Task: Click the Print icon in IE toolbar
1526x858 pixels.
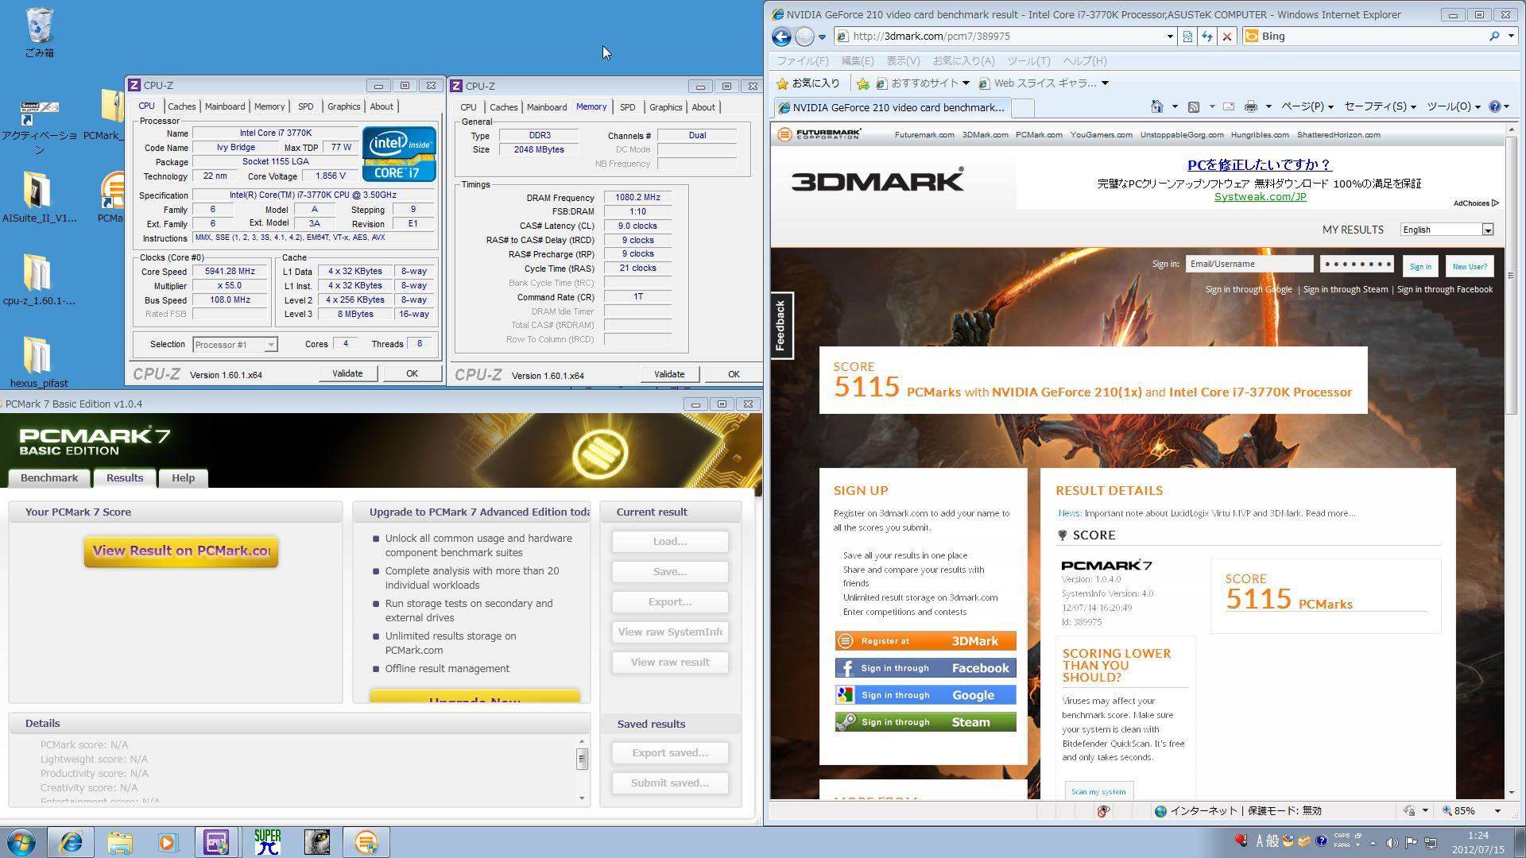Action: 1251,106
